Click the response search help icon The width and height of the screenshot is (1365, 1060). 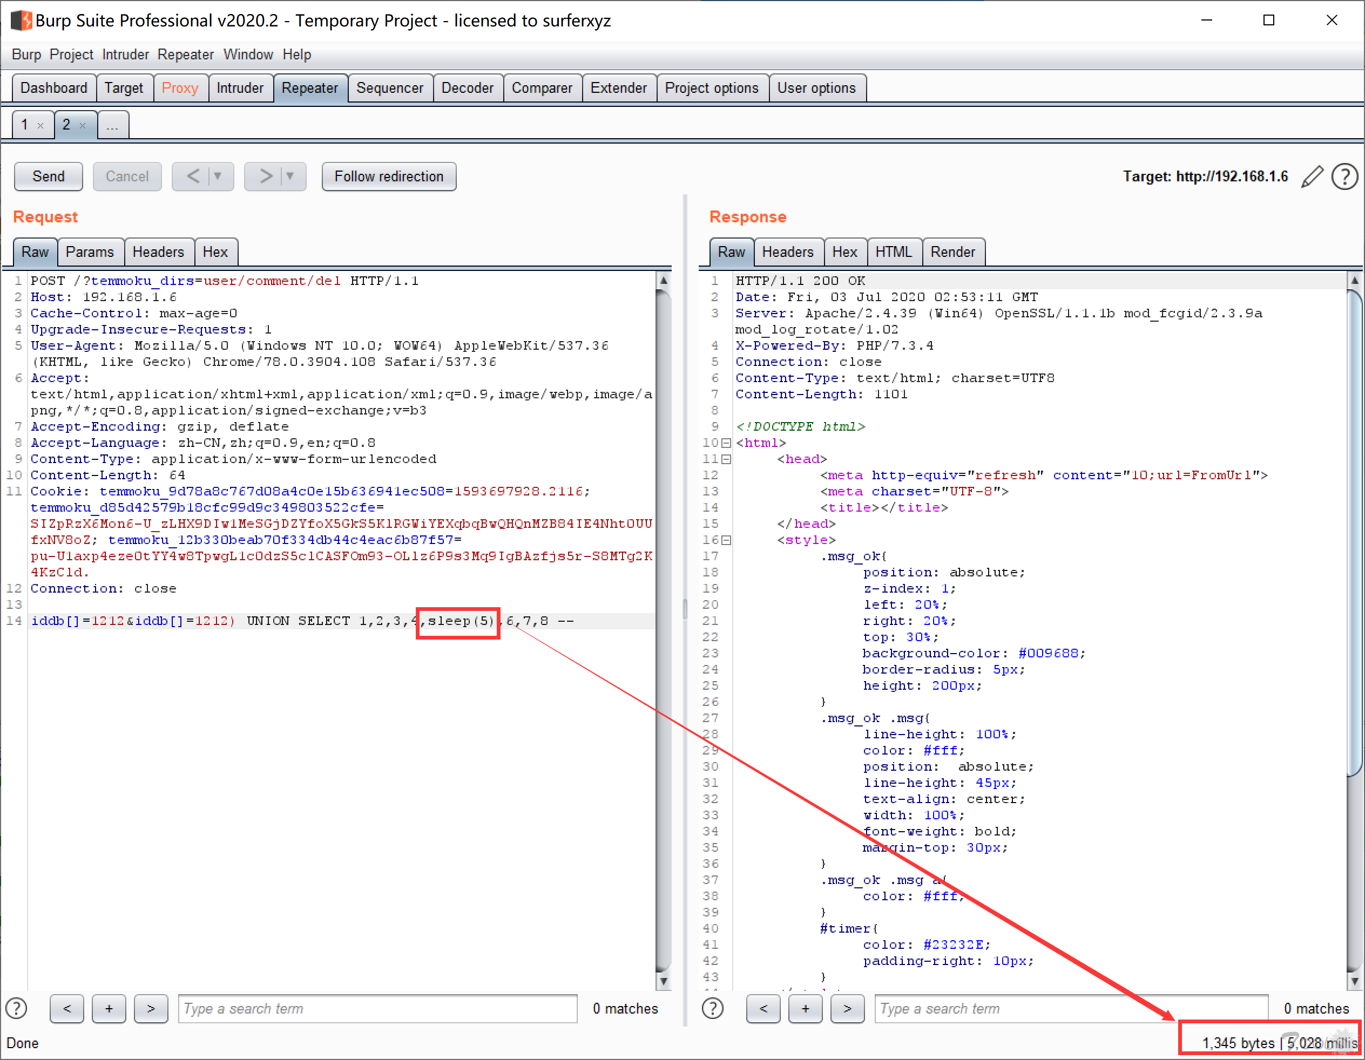tap(713, 1008)
